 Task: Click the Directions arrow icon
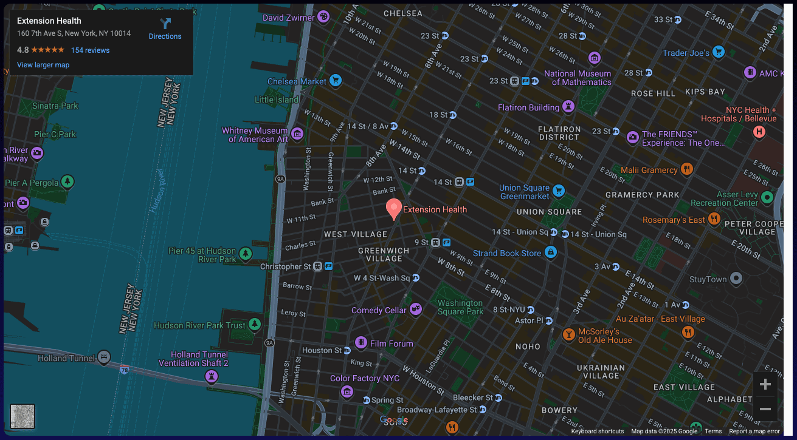pos(165,24)
